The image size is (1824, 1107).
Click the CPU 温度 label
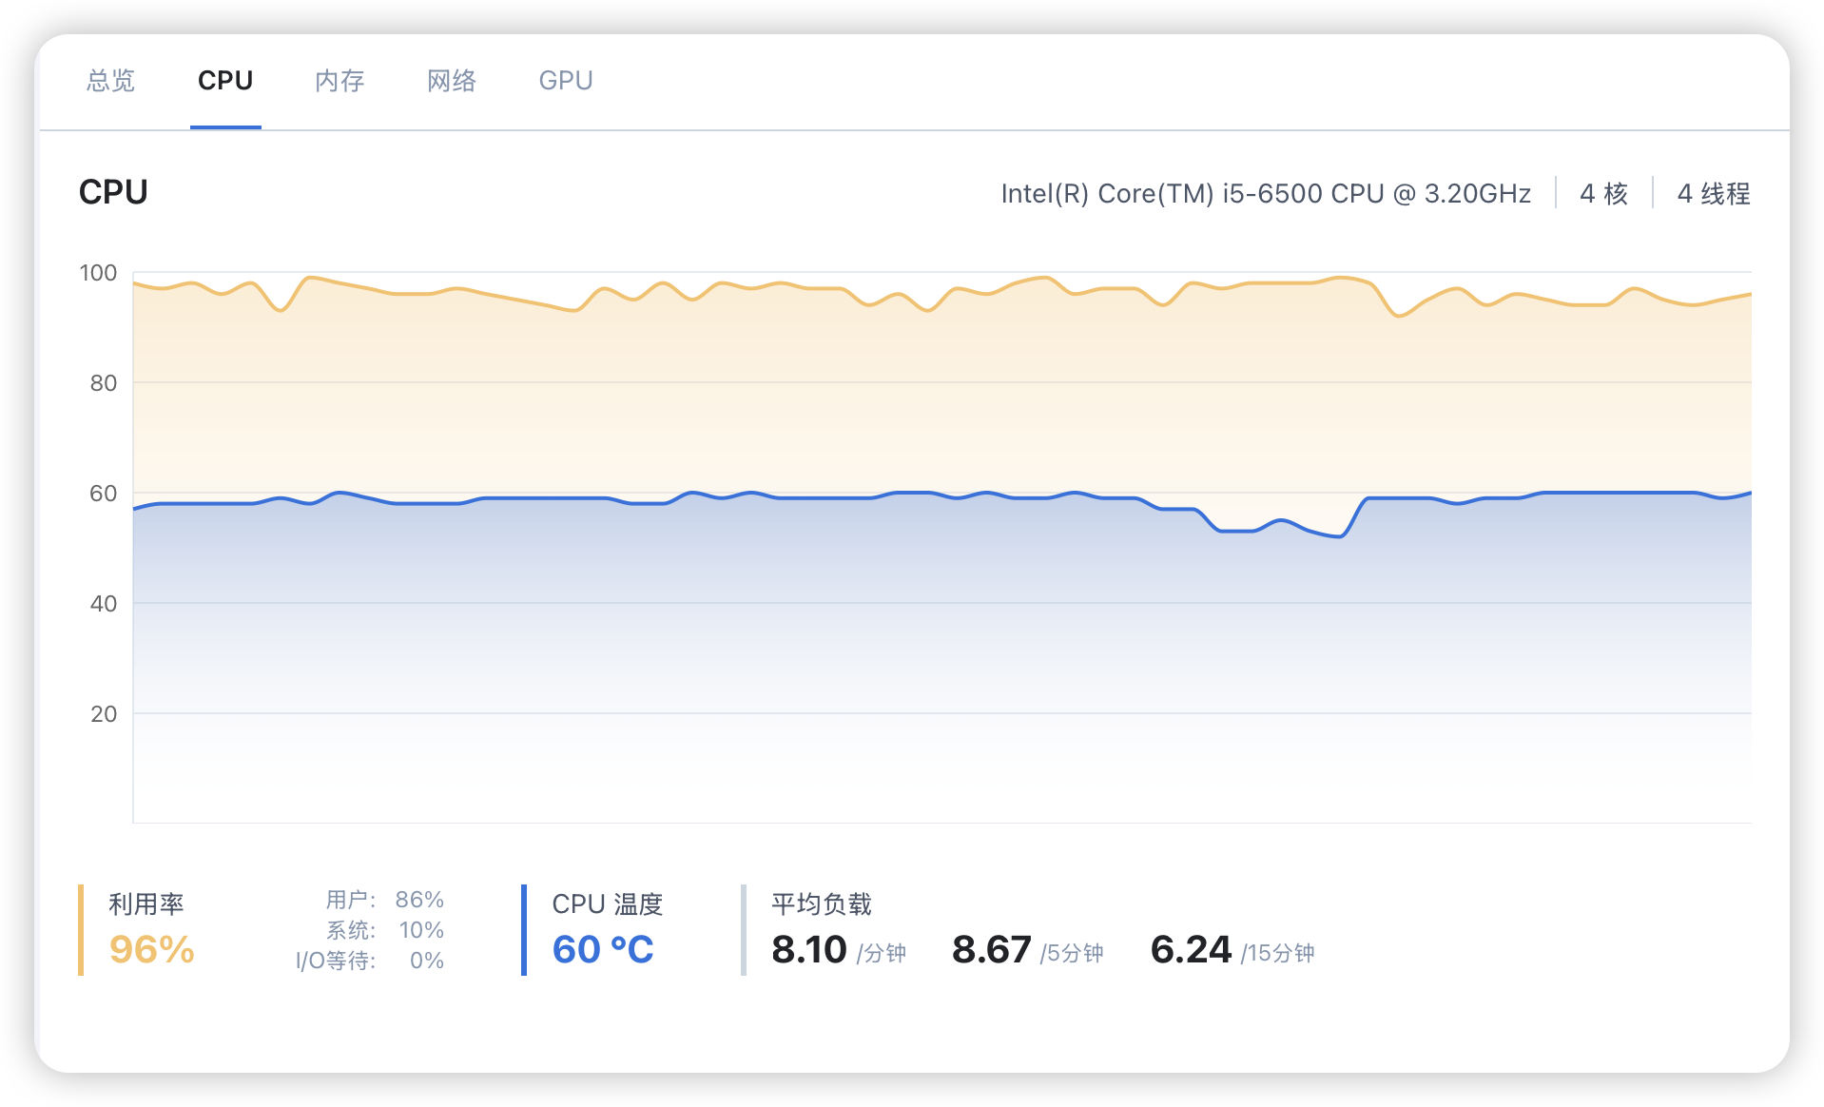608,904
